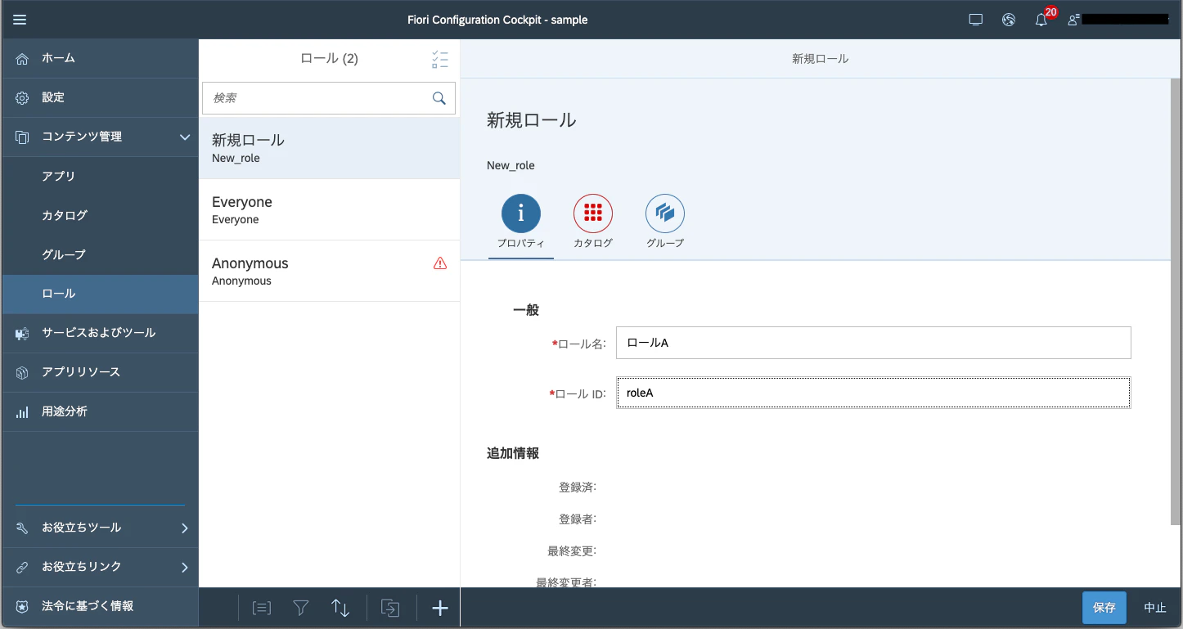Select the Anonymous role list item

[329, 271]
